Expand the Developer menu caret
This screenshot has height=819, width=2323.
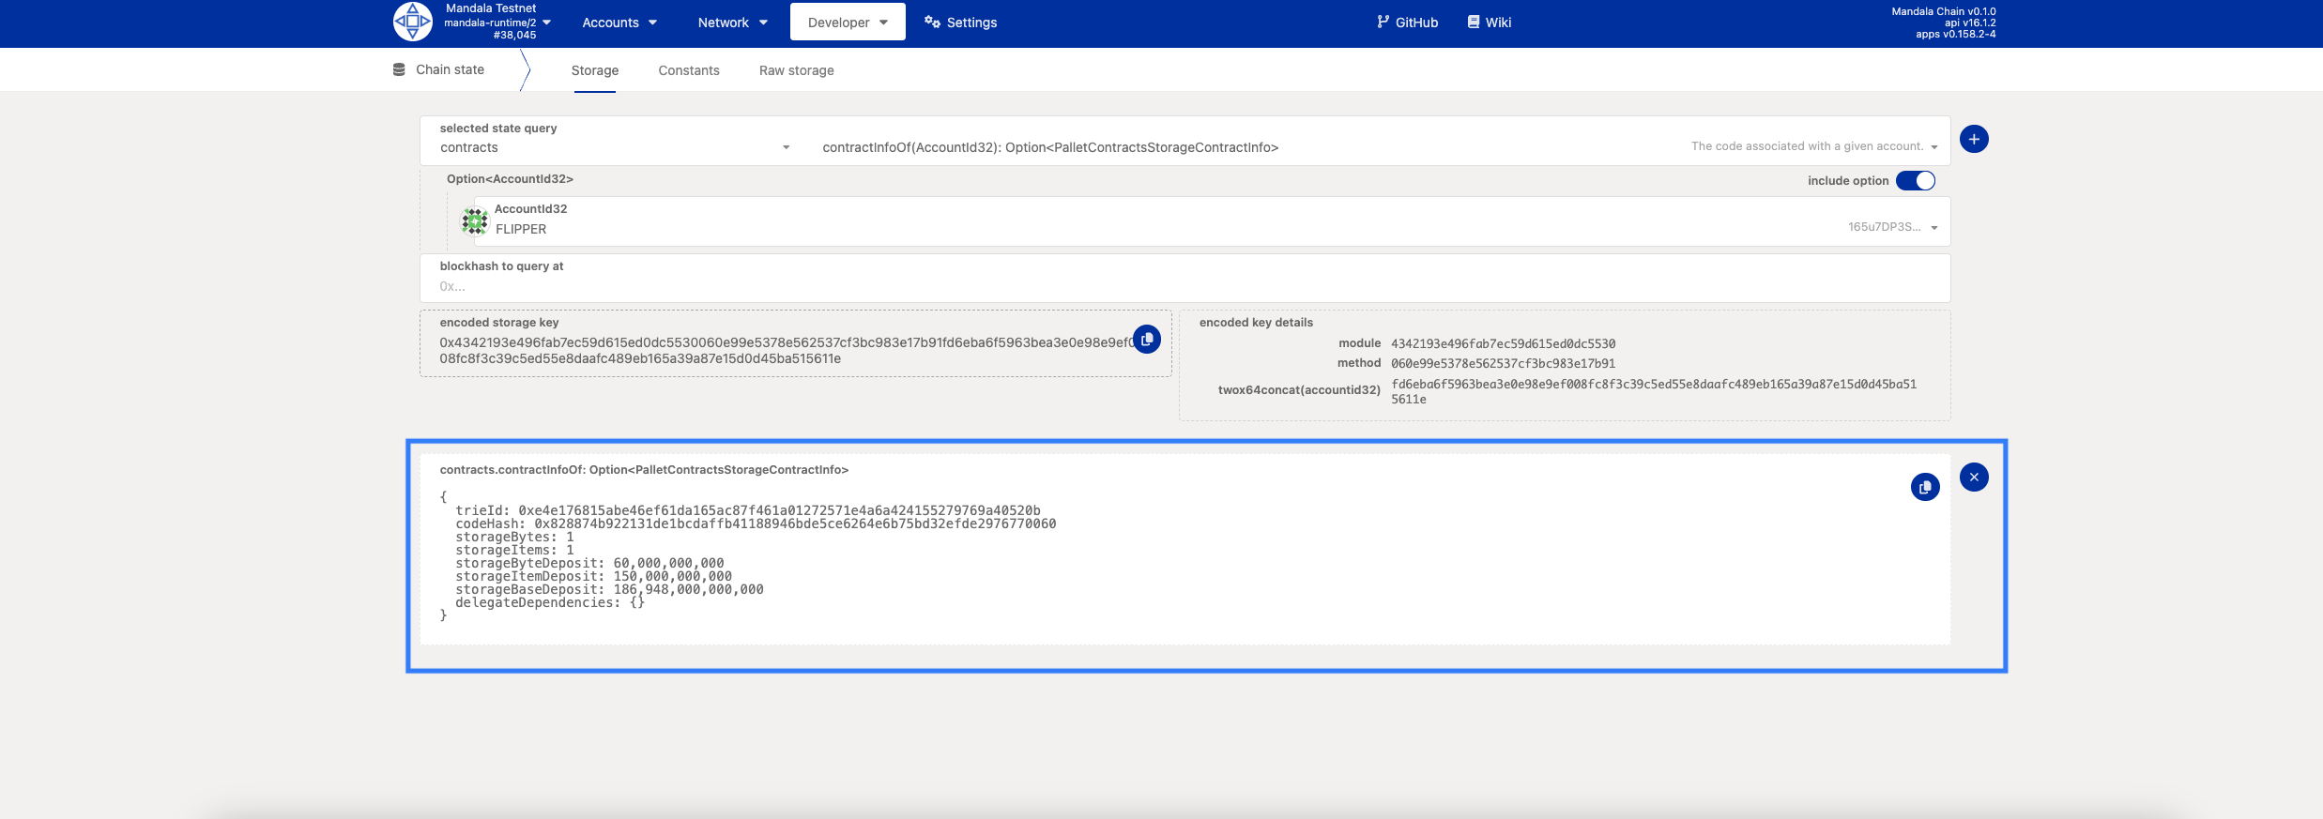[x=883, y=23]
